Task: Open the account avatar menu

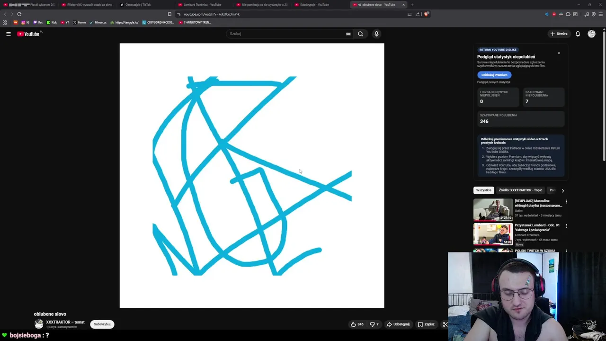Action: 591,34
